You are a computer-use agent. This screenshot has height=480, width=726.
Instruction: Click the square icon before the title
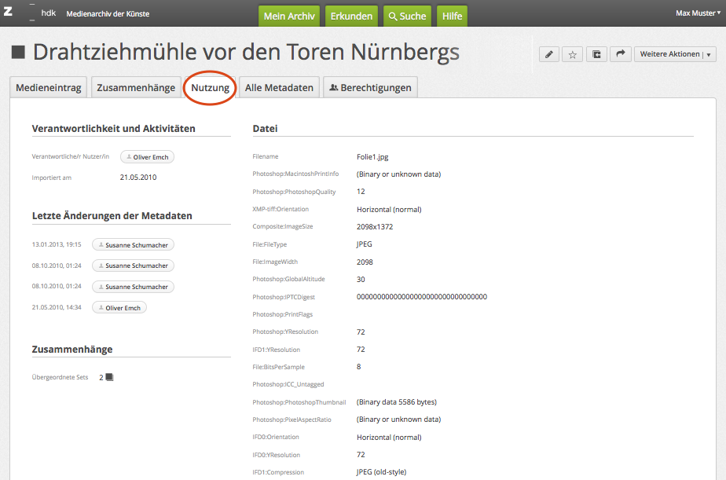[18, 53]
